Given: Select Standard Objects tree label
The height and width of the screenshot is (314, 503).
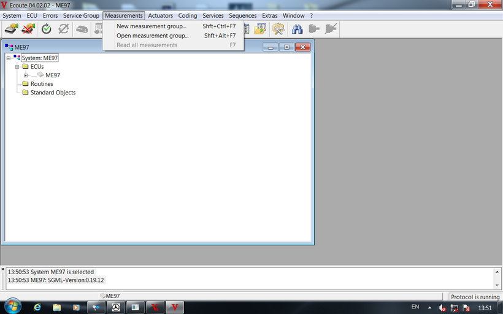Looking at the screenshot, I should click(53, 93).
